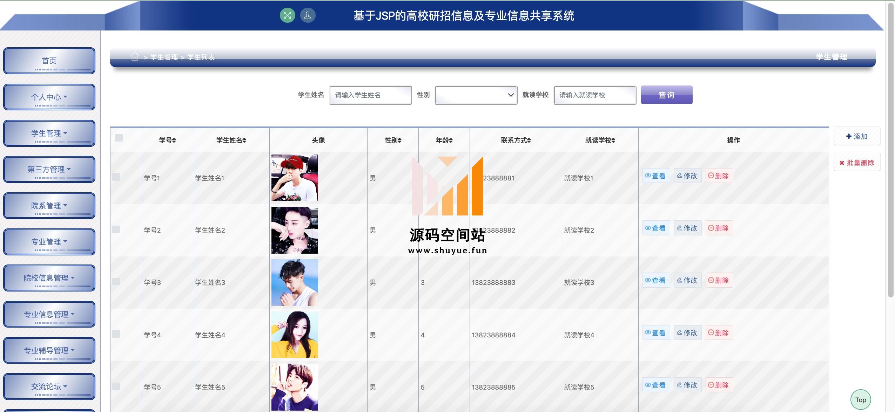Check the box for 学号5 row
The height and width of the screenshot is (412, 895).
(116, 386)
